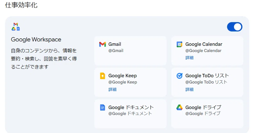Select the Gmail card title

[115, 44]
